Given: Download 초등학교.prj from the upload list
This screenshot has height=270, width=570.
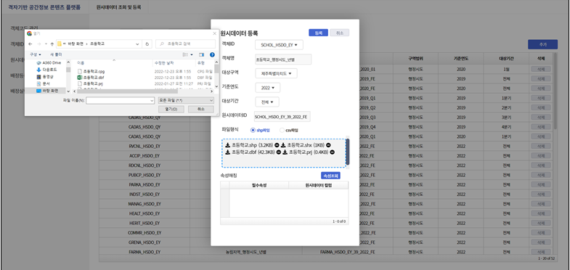Looking at the screenshot, I should point(285,152).
